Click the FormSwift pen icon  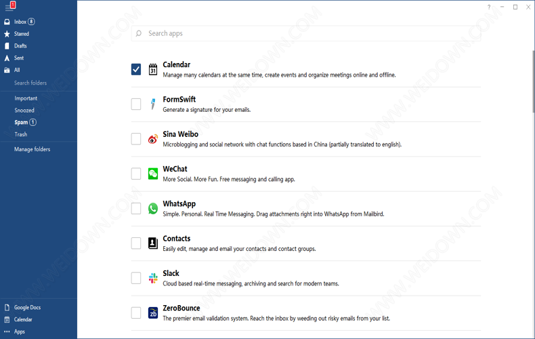pyautogui.click(x=153, y=104)
